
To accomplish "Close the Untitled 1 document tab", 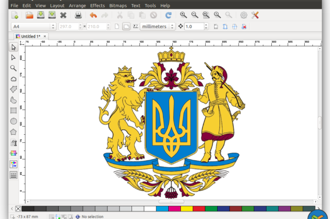I will [45, 36].
